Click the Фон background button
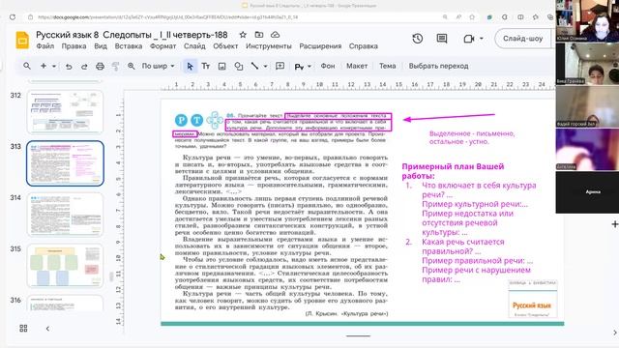 point(328,66)
